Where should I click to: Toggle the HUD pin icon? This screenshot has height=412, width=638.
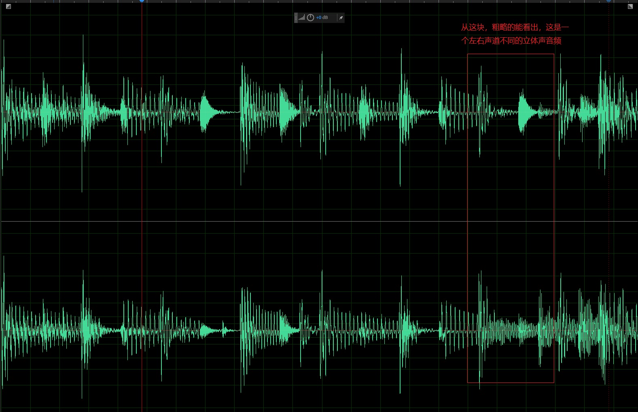click(341, 18)
